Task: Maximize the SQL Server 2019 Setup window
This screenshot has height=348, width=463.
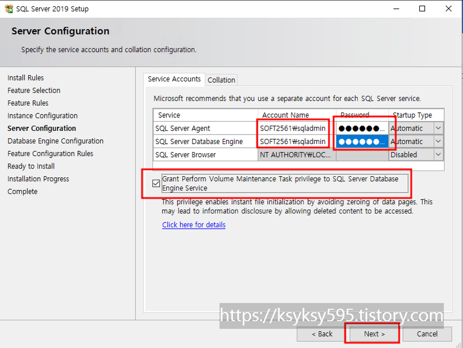Action: point(422,9)
